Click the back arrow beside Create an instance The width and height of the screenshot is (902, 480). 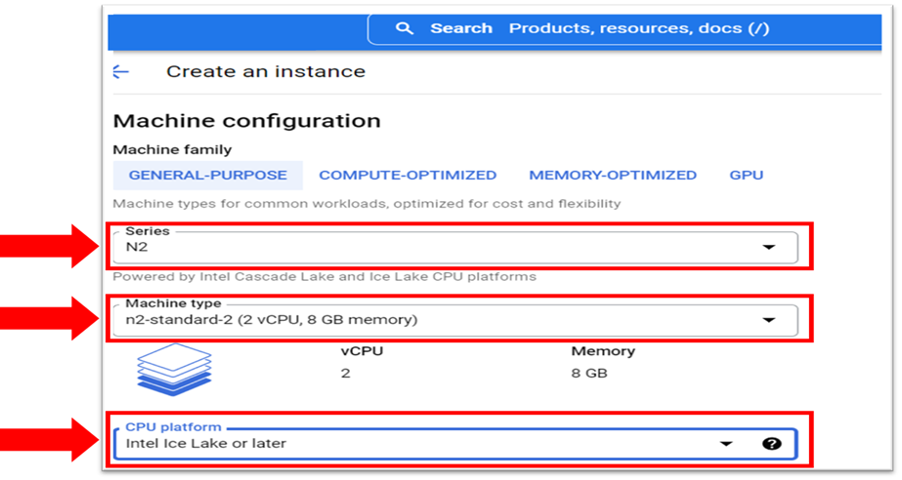pyautogui.click(x=120, y=71)
